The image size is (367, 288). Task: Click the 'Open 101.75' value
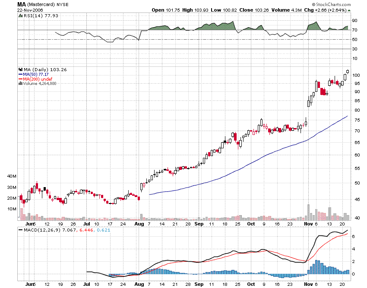tap(166, 10)
